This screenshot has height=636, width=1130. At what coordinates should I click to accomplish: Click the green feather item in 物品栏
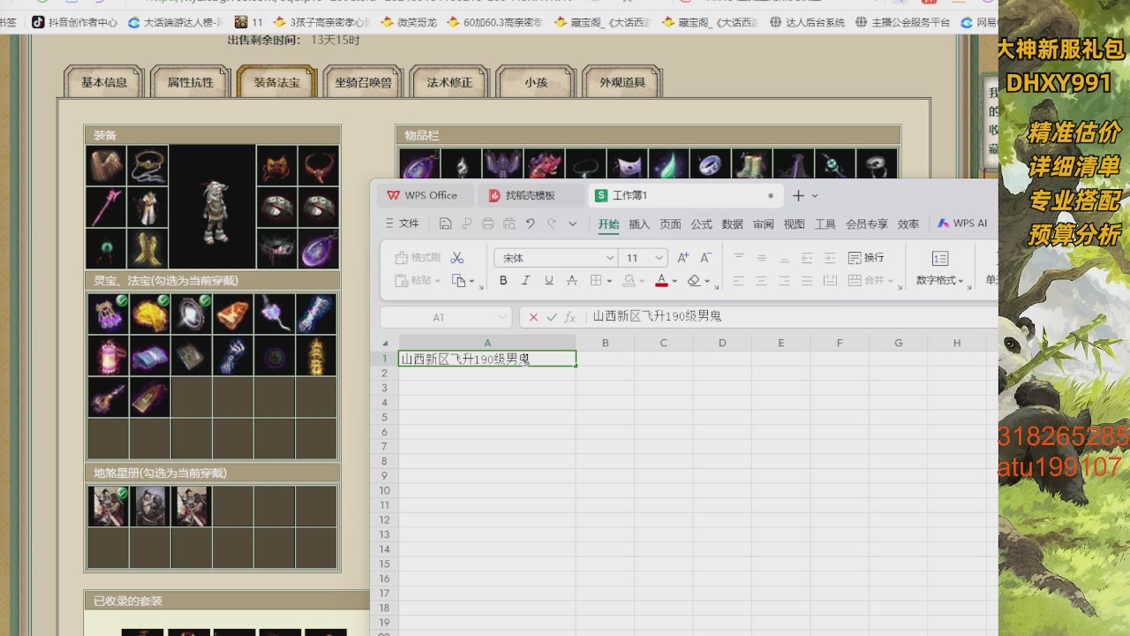[668, 165]
